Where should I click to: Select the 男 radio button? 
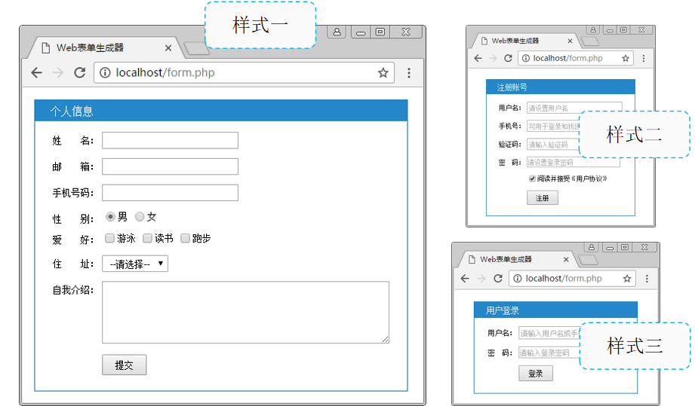coord(111,217)
